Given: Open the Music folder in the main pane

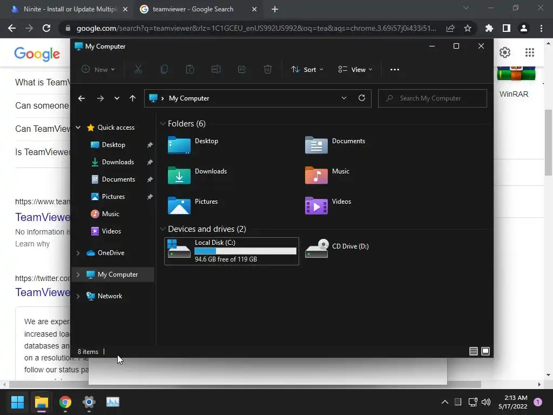Looking at the screenshot, I should [327, 175].
